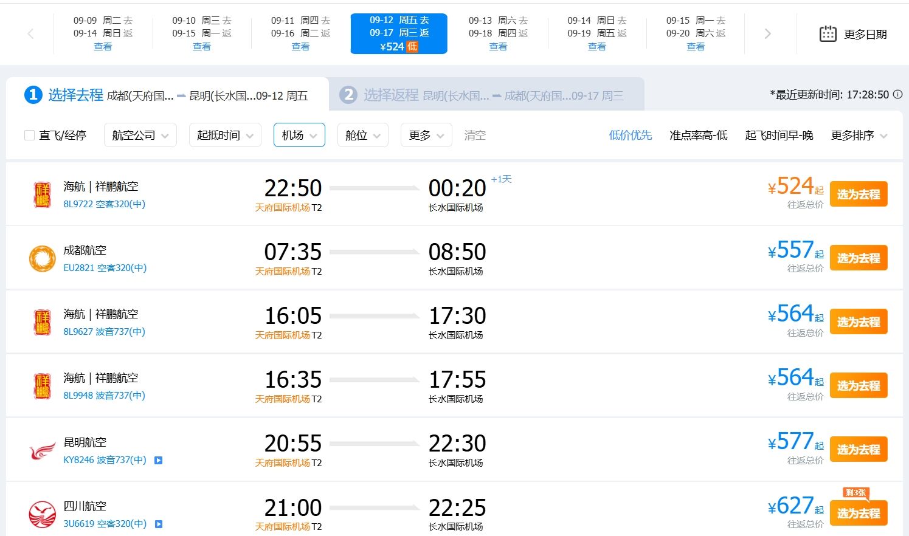Click the 剩3张 remaining tickets badge
This screenshot has width=909, height=536.
856,493
